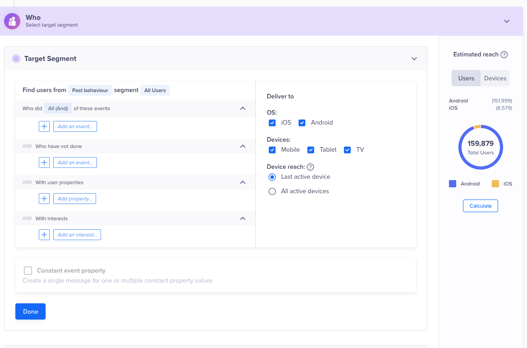
Task: Open Device reach help icon
Action: click(310, 167)
